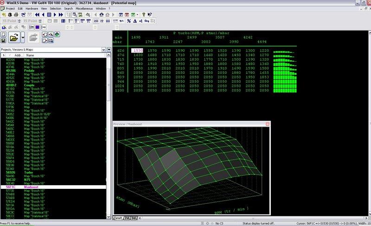Jump to the end with the double right arrow
The width and height of the screenshot is (371, 226).
tap(61, 15)
